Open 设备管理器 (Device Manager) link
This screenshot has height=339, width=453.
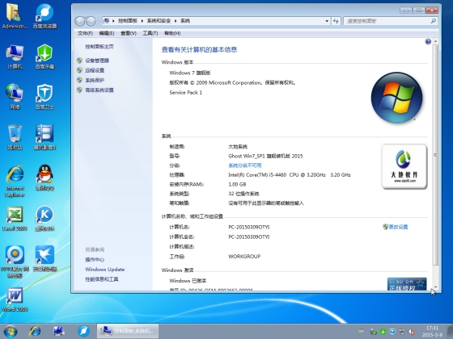(97, 61)
